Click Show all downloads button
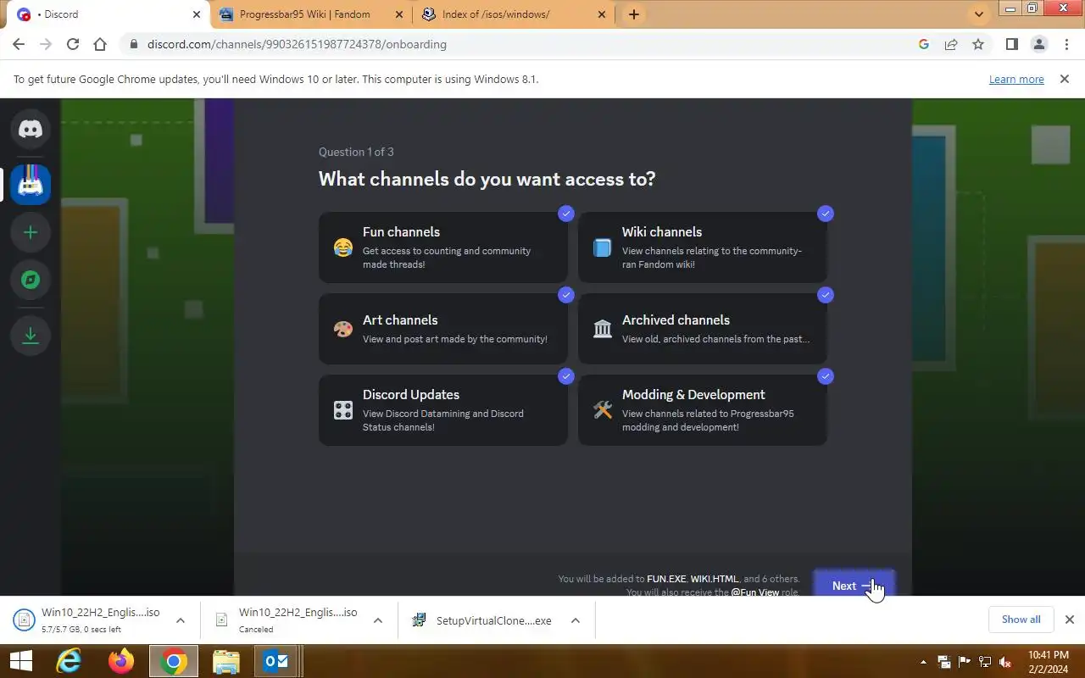Screen dimensions: 1085x678 [x=1021, y=620]
